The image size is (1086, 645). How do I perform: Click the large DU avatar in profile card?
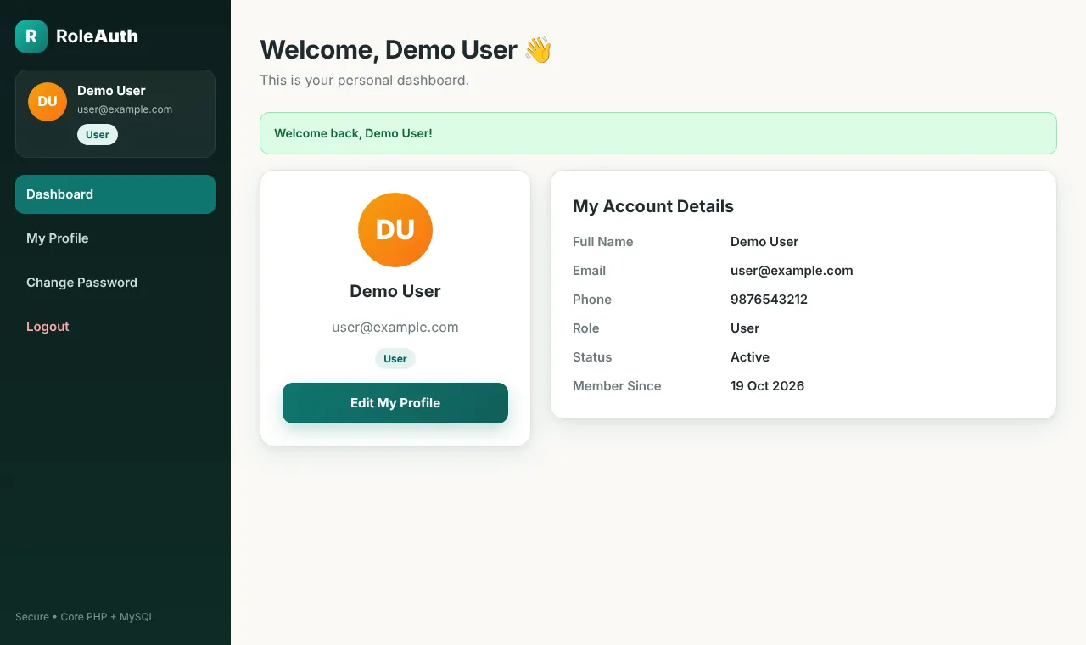tap(395, 230)
